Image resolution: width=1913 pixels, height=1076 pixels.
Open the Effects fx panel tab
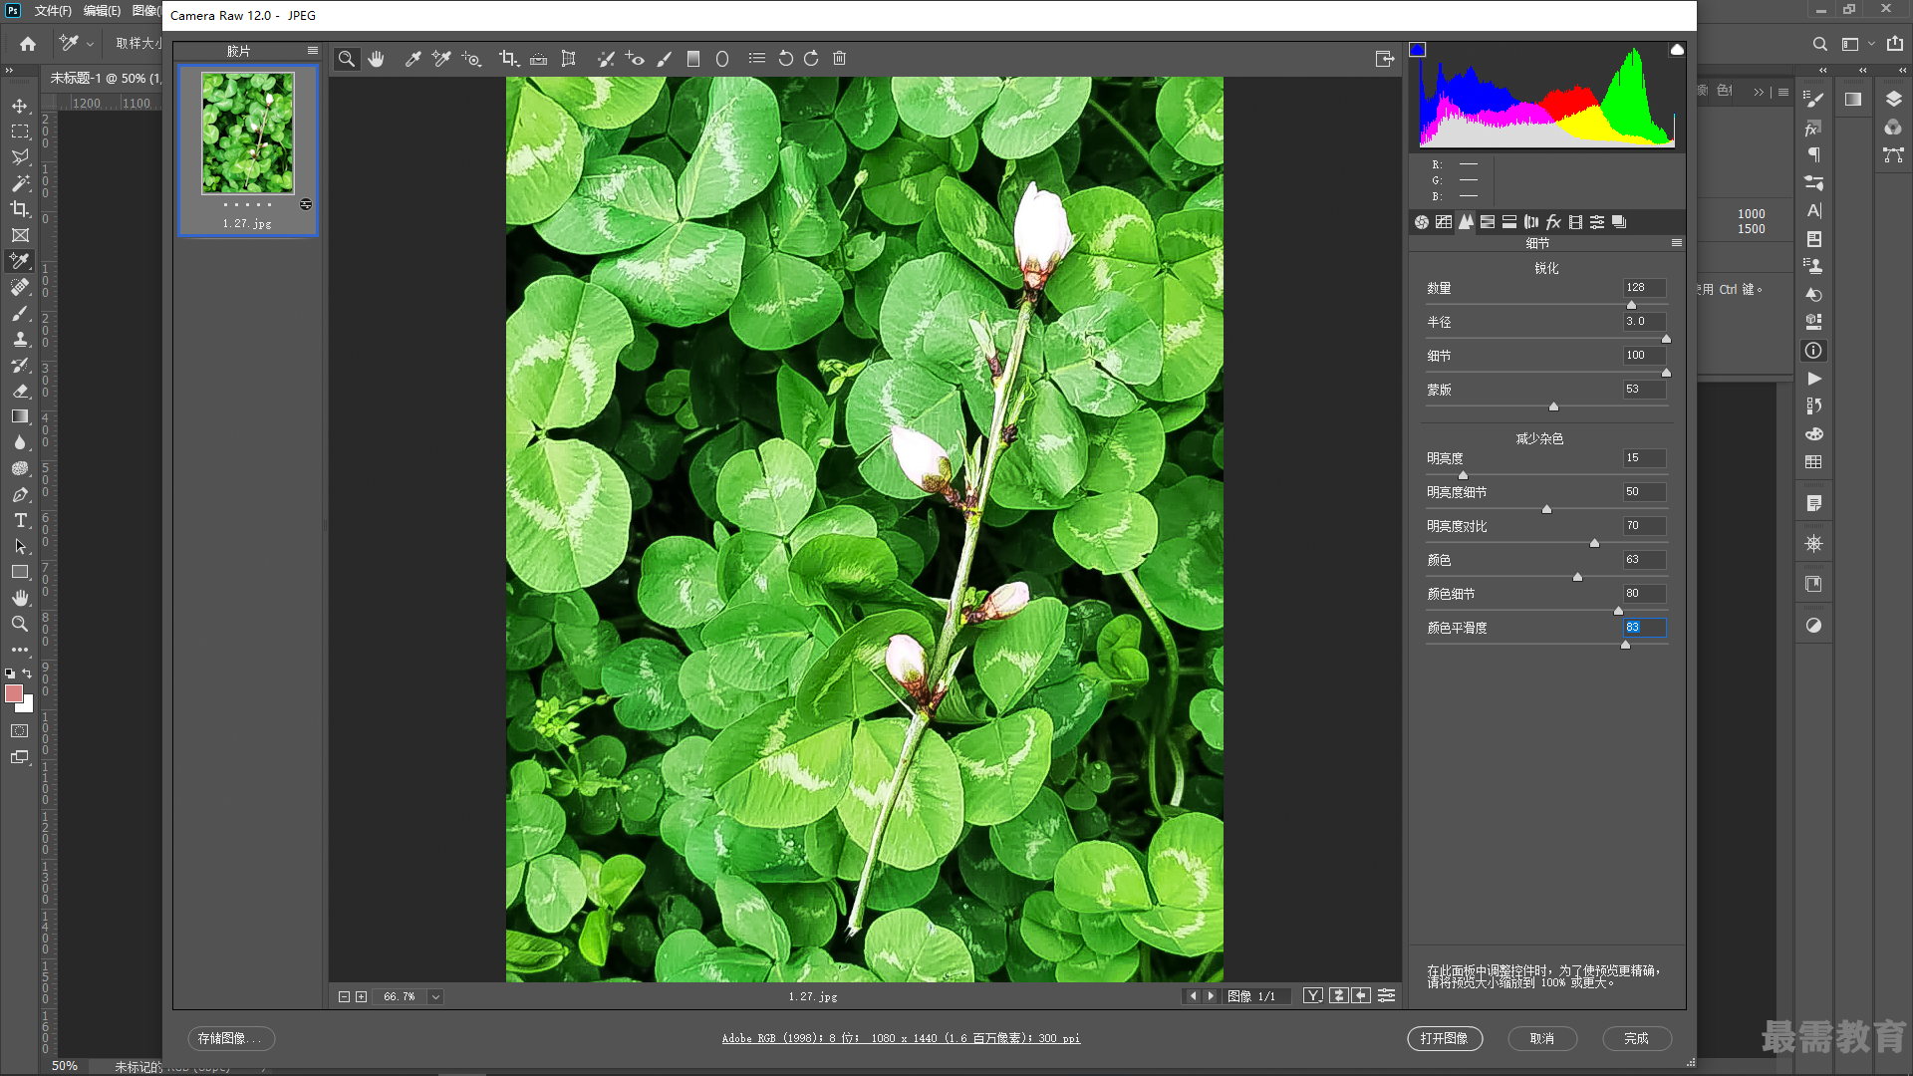click(x=1553, y=222)
